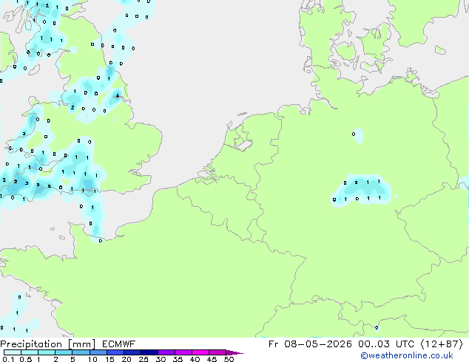Select the 20–25 mm legend swatch
The height and width of the screenshot is (362, 469).
point(132,352)
